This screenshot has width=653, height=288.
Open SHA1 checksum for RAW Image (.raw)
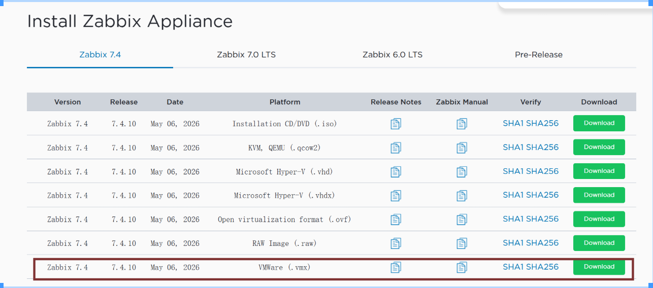pos(513,242)
